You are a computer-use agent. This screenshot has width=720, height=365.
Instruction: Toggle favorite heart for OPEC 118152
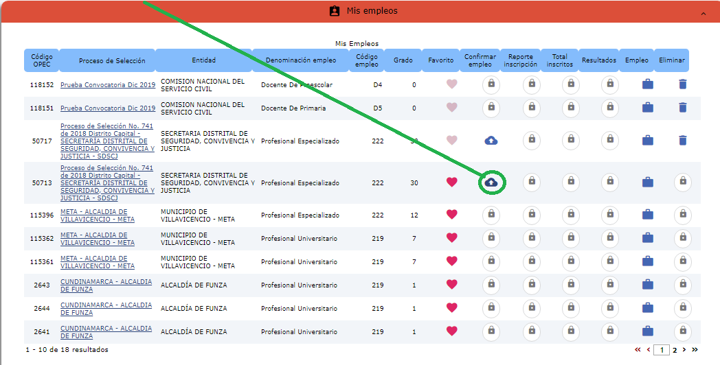451,84
